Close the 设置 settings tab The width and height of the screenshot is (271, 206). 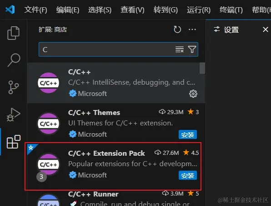click(266, 29)
